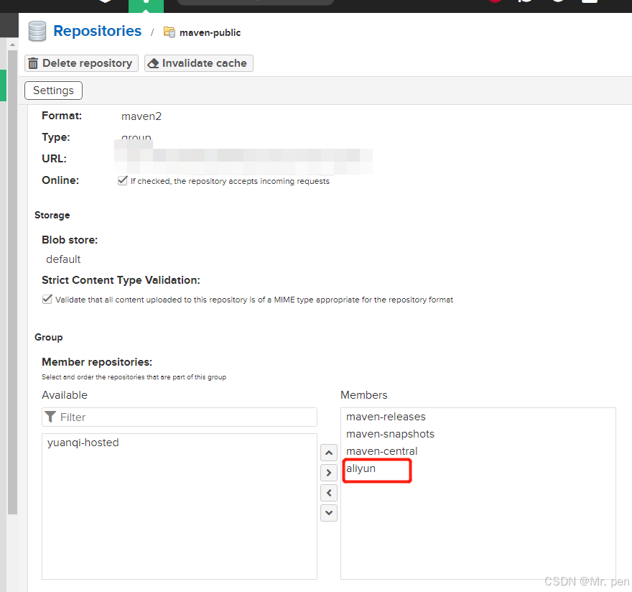Screen dimensions: 632x592
Task: Click the maven2 format value
Action: coord(141,116)
